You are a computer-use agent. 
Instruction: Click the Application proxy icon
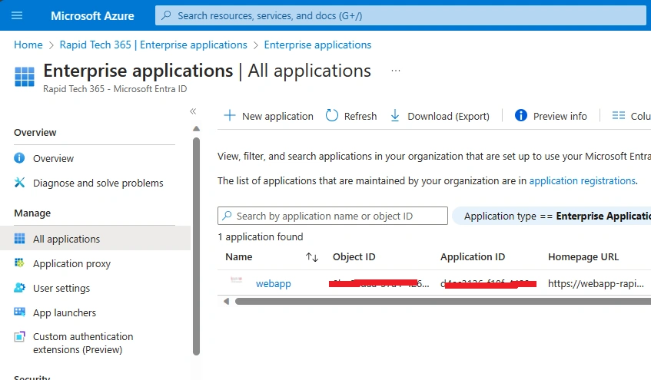click(x=19, y=263)
